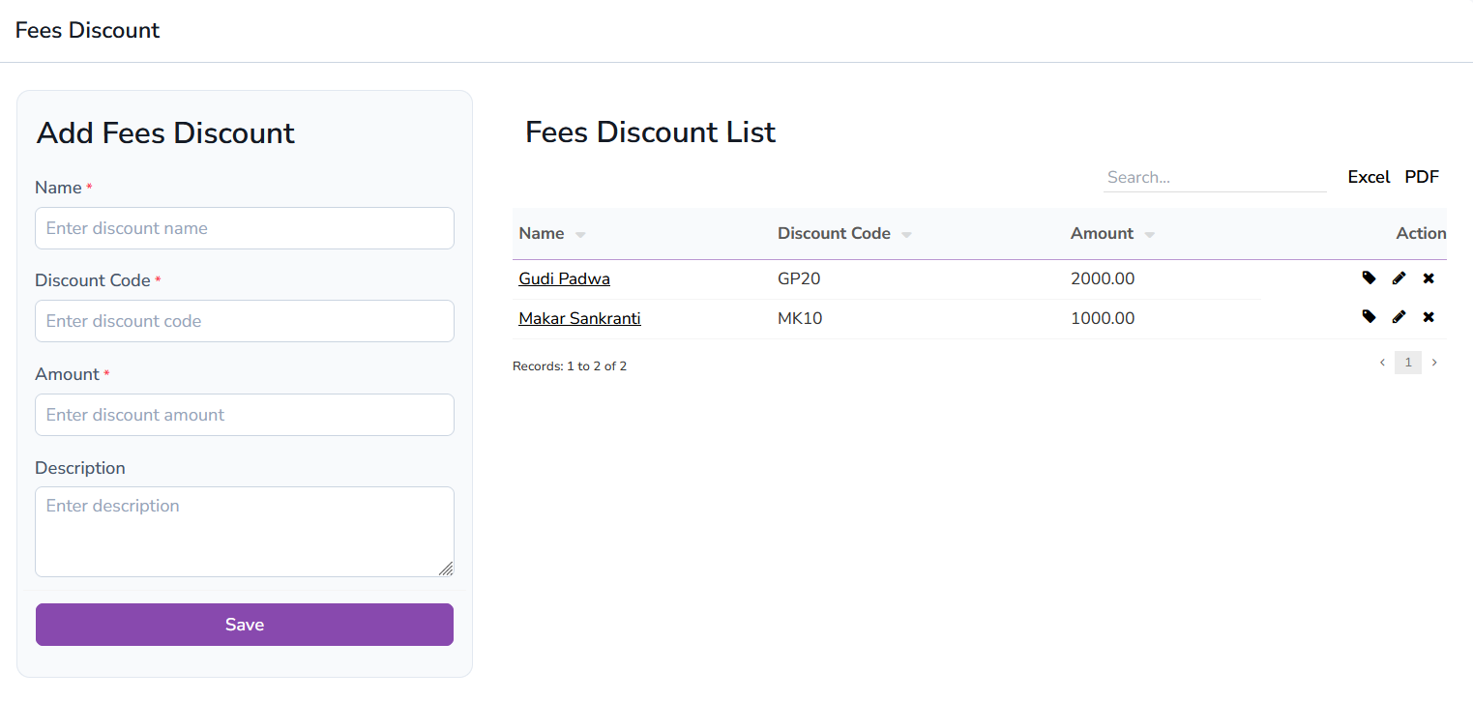The width and height of the screenshot is (1473, 701).
Task: Save the new fees discount
Action: 244,624
